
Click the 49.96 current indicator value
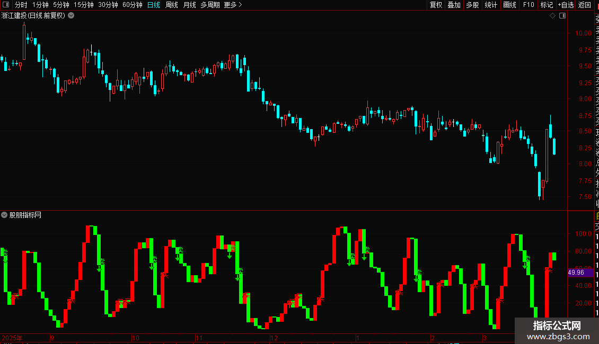(576, 273)
